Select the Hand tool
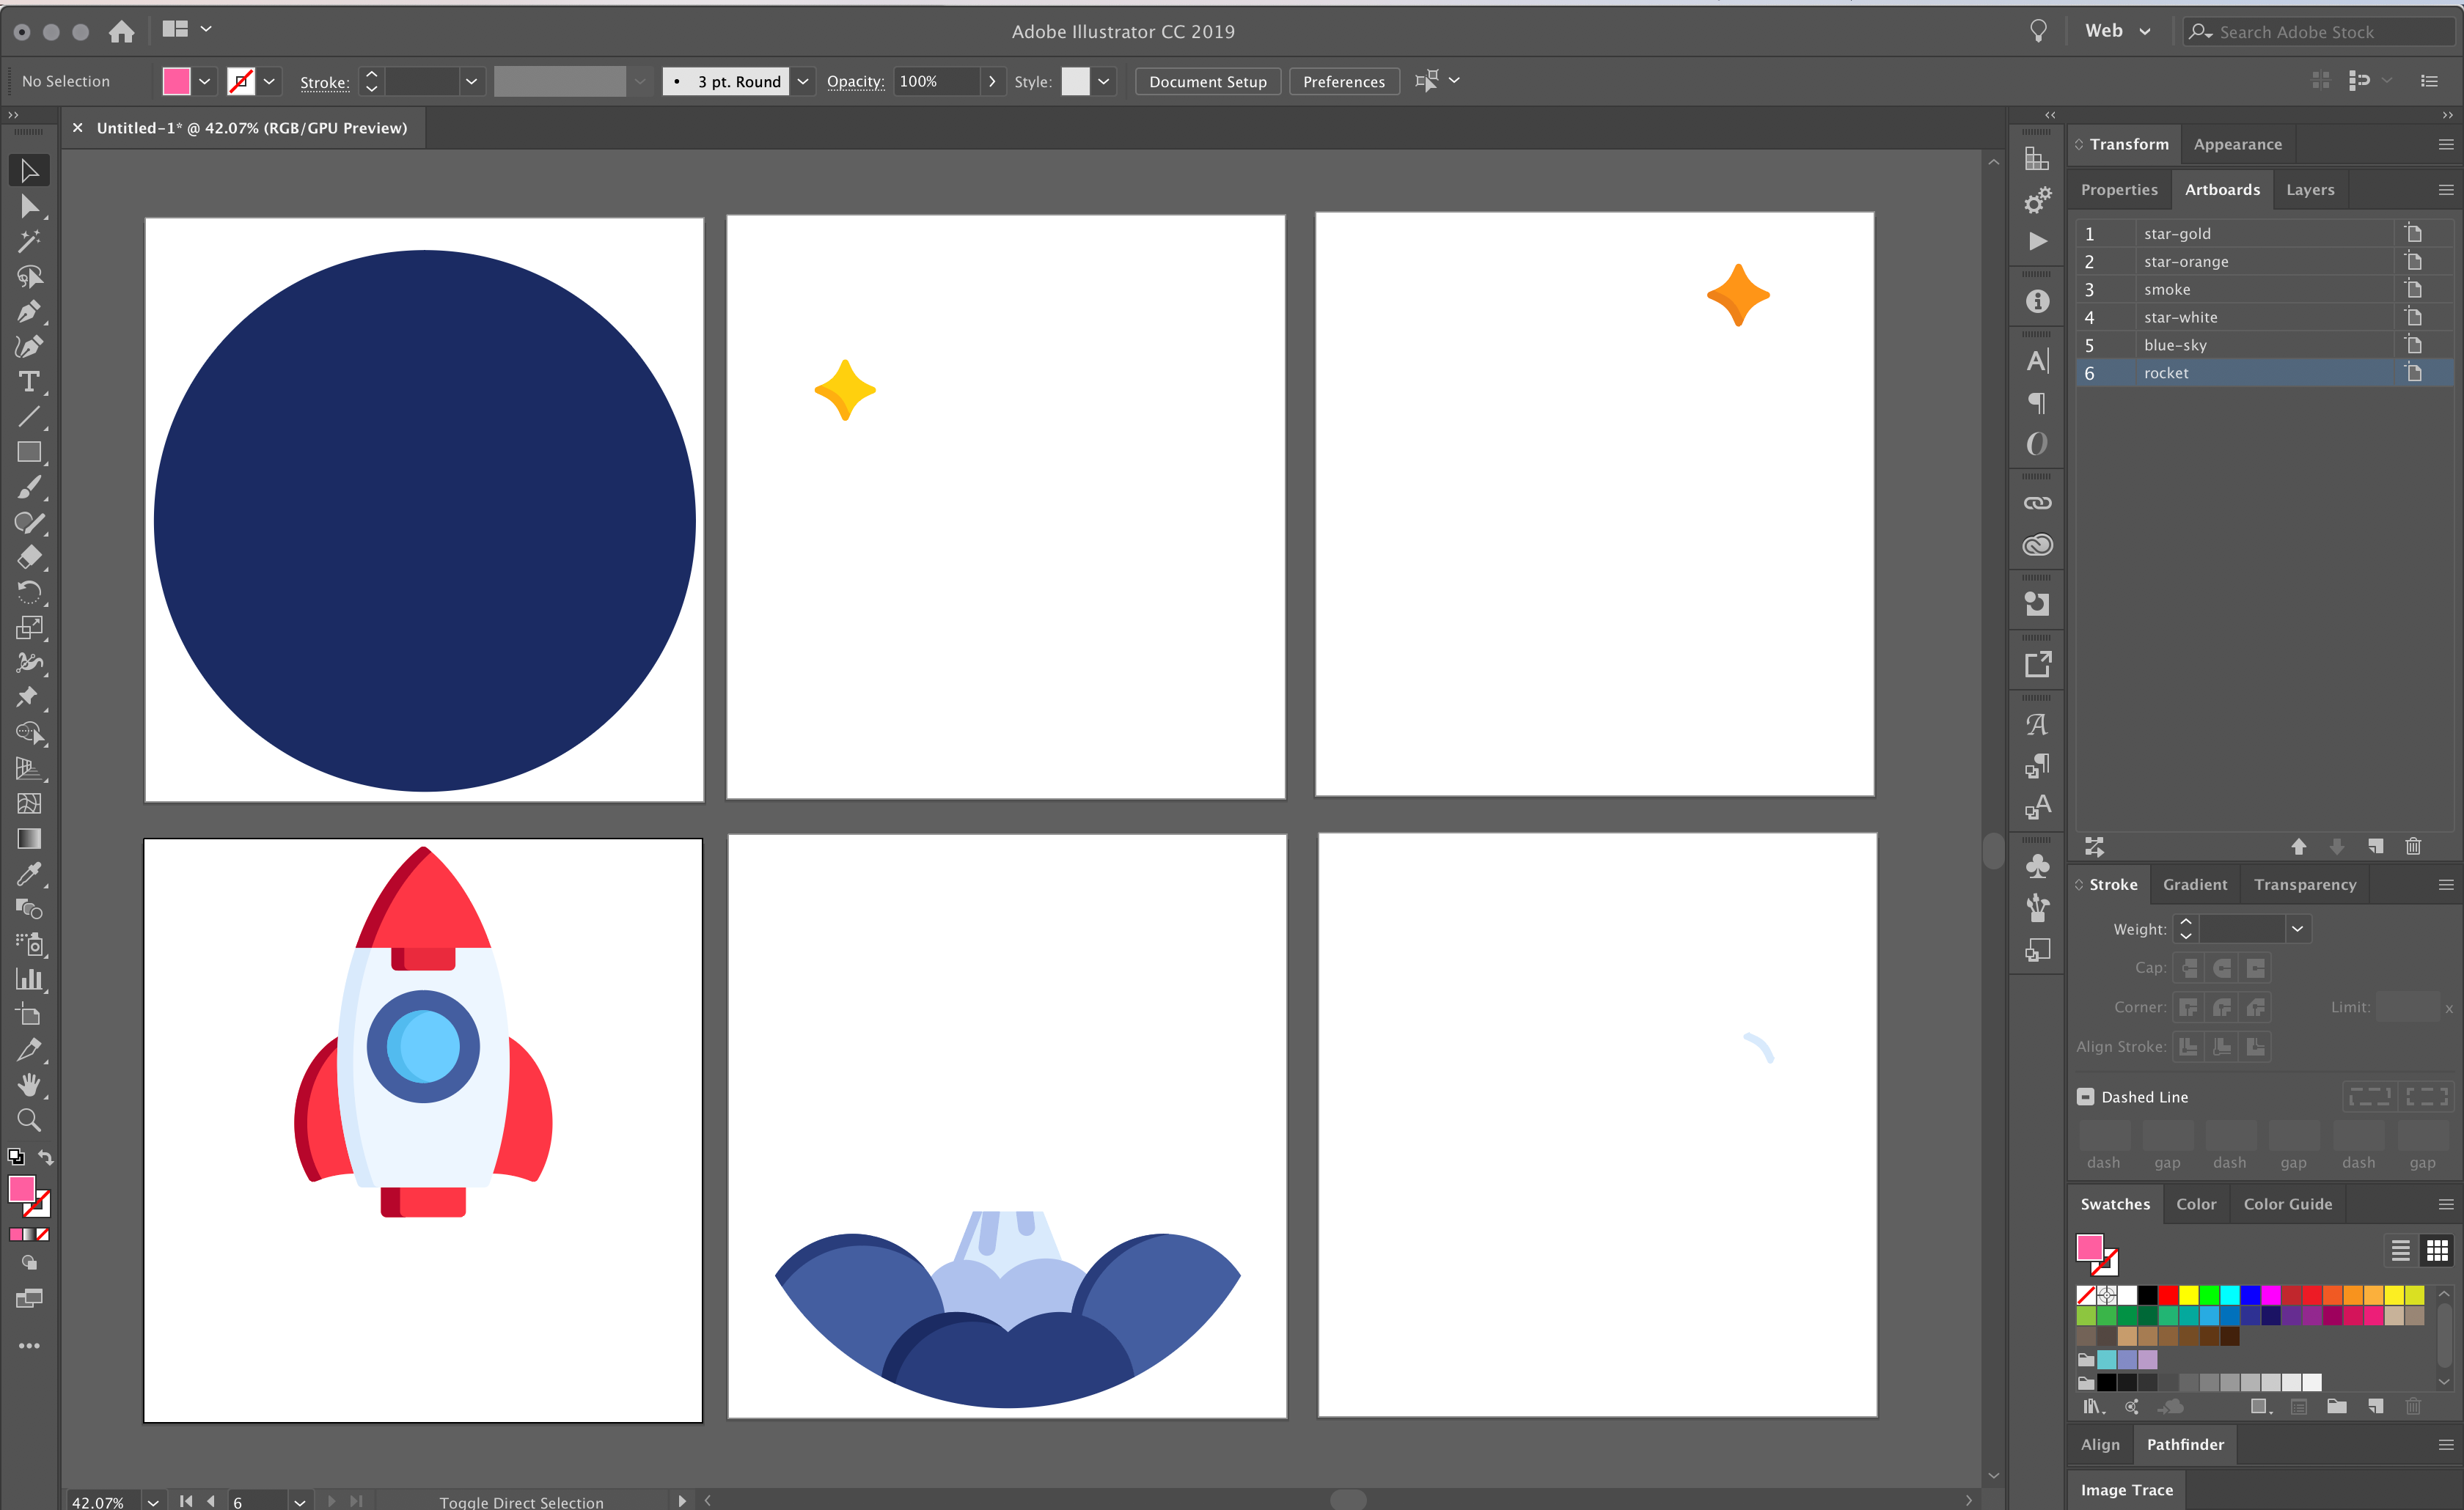 pyautogui.click(x=29, y=1084)
